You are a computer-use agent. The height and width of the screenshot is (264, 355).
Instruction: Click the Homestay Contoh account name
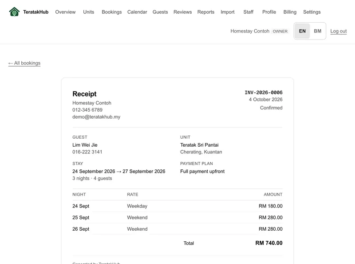pyautogui.click(x=250, y=31)
